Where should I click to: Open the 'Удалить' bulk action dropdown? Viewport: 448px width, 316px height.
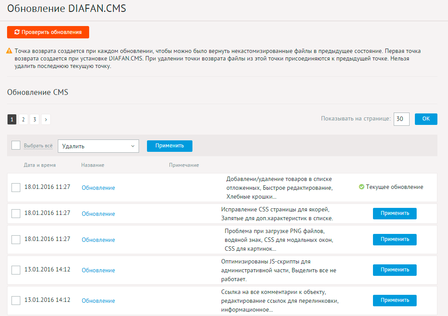98,146
